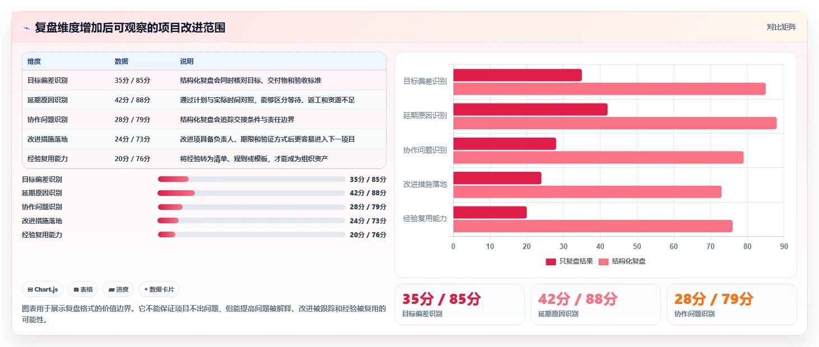The image size is (819, 347).
Task: Click the 数据卡片 chip
Action: point(159,289)
